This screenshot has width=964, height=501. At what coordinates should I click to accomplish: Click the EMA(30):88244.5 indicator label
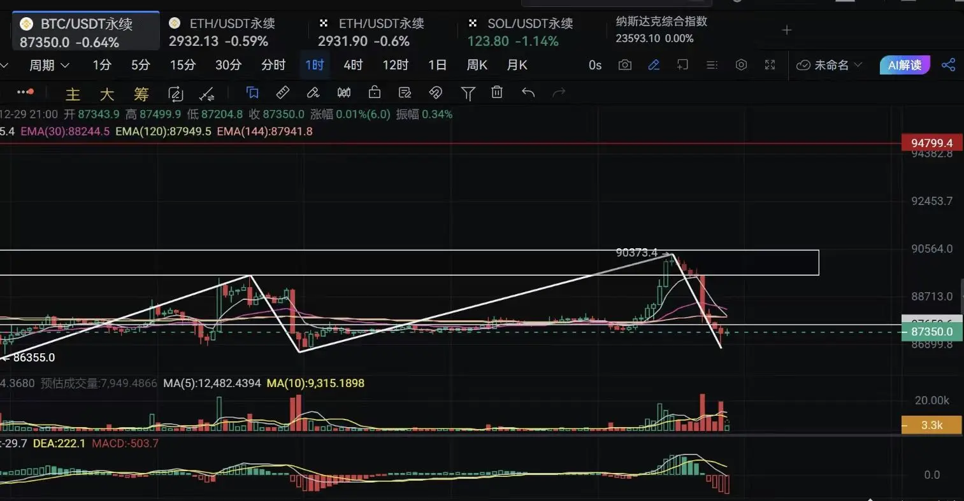coord(65,132)
